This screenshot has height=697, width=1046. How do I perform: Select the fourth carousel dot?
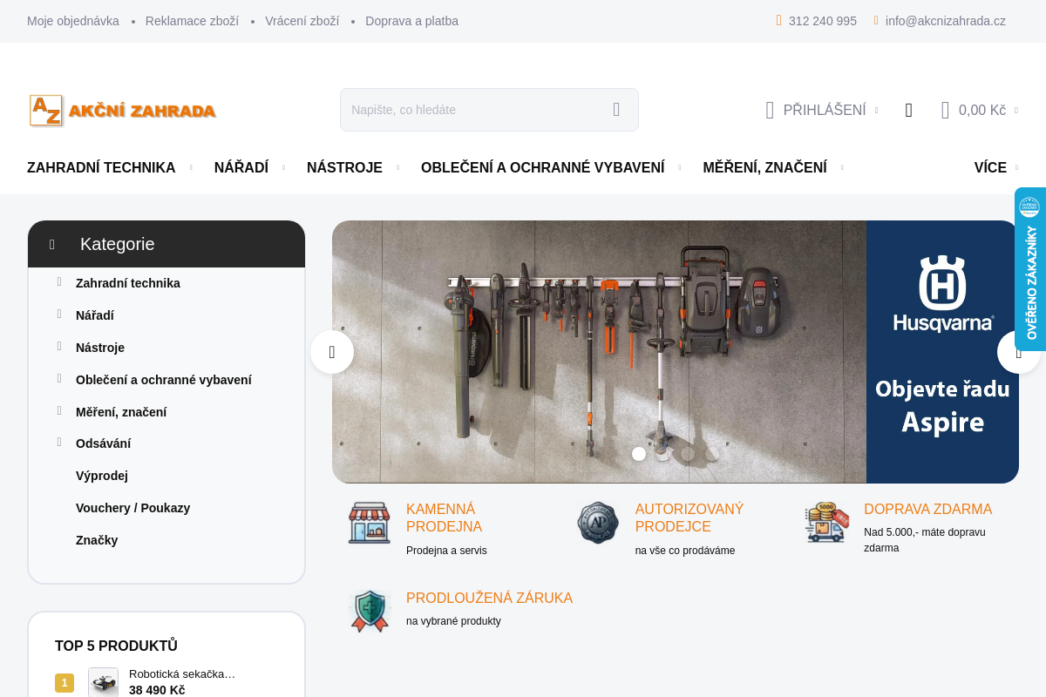[712, 454]
